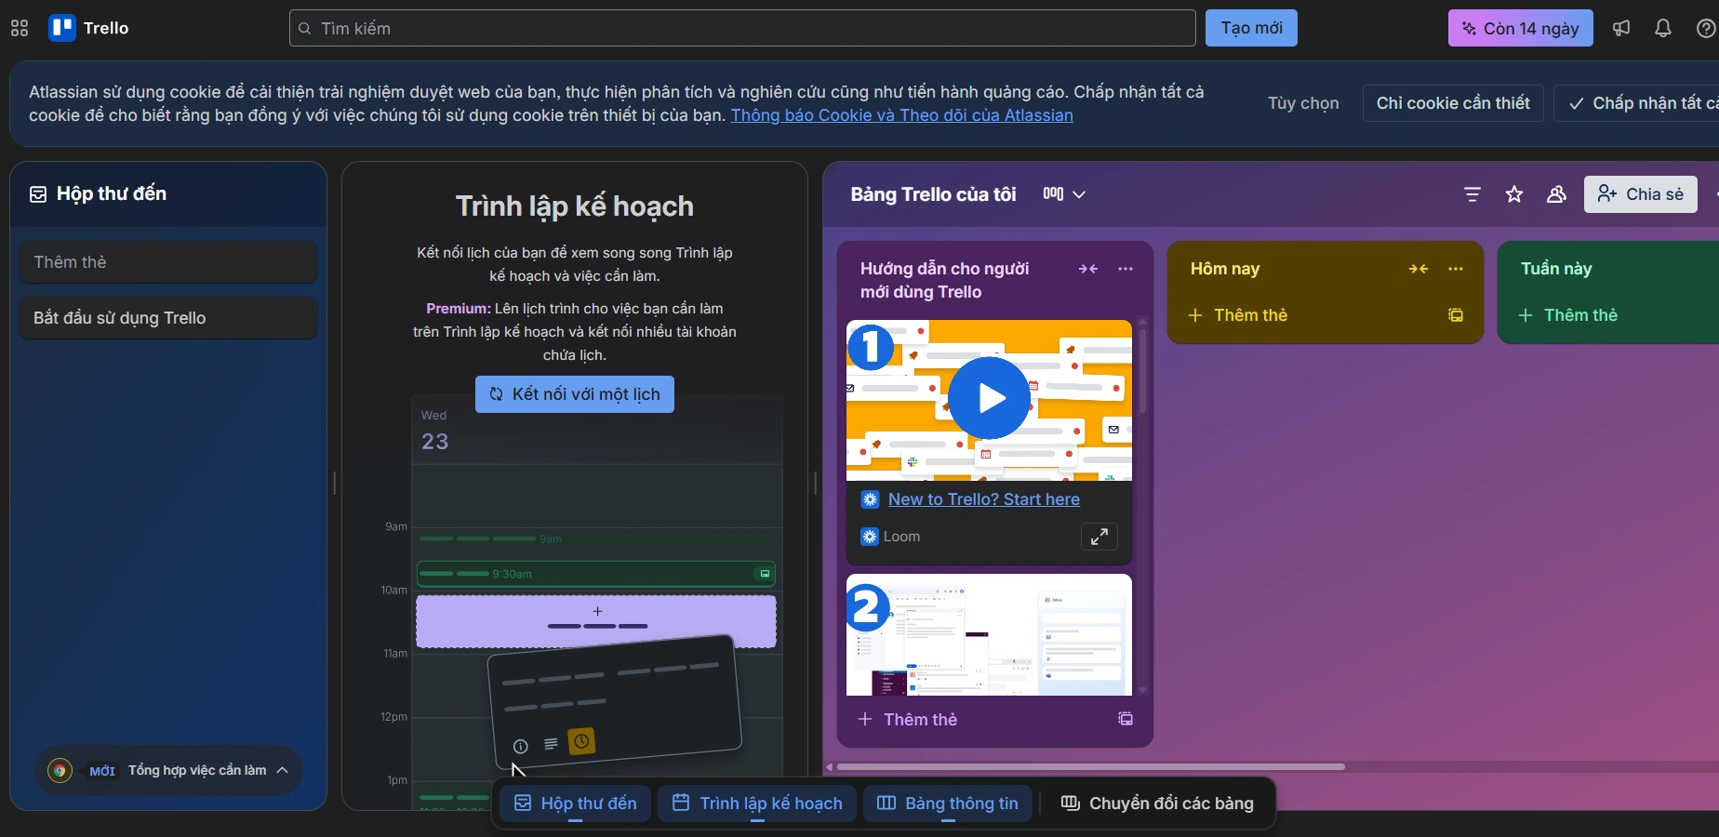Open the Power-Ups member icon on the board header
1719x837 pixels.
[x=1556, y=194]
